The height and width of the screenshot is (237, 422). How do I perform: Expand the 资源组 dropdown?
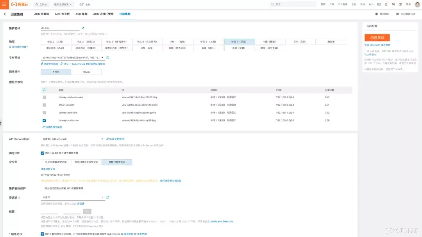pyautogui.click(x=73, y=198)
